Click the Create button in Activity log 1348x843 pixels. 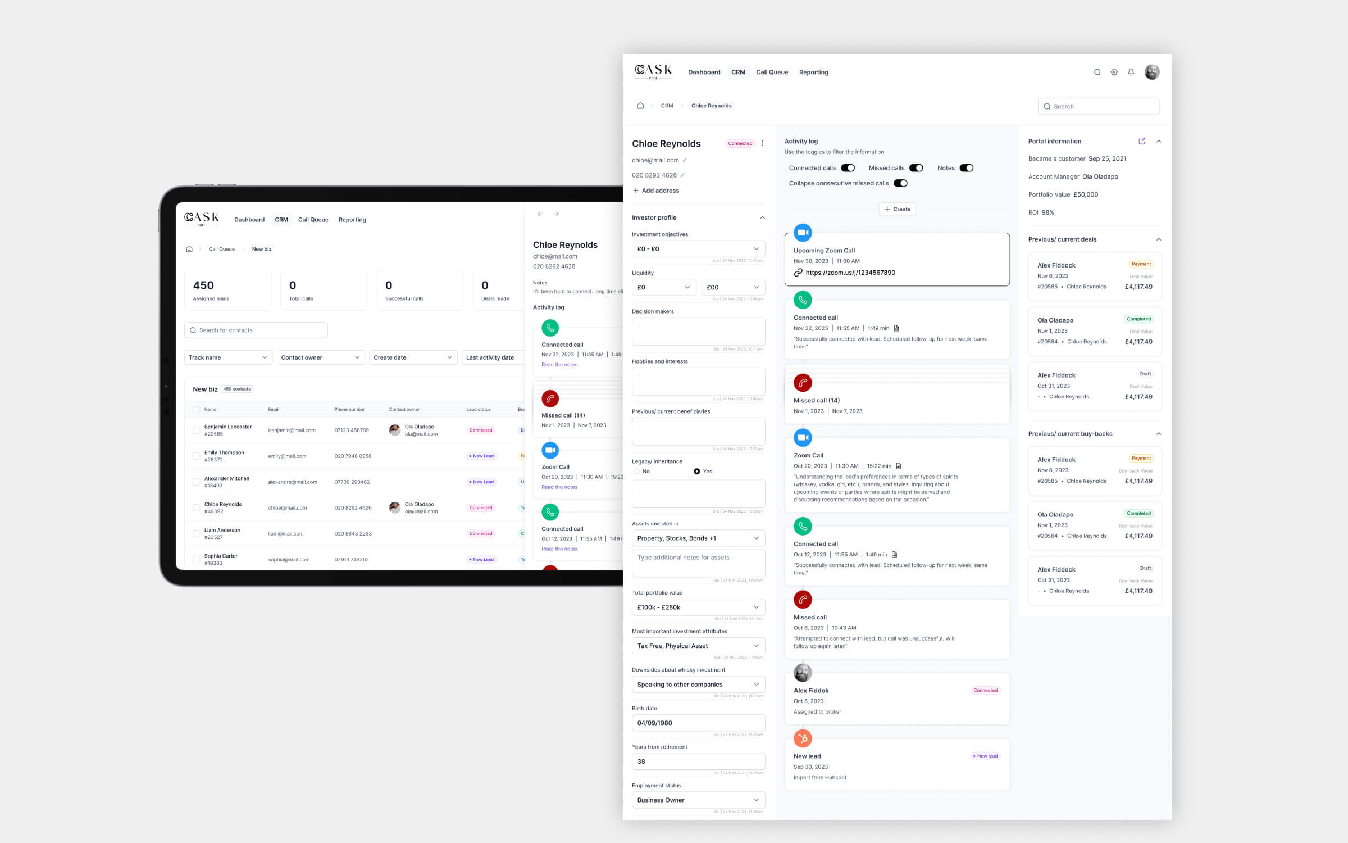pyautogui.click(x=897, y=209)
